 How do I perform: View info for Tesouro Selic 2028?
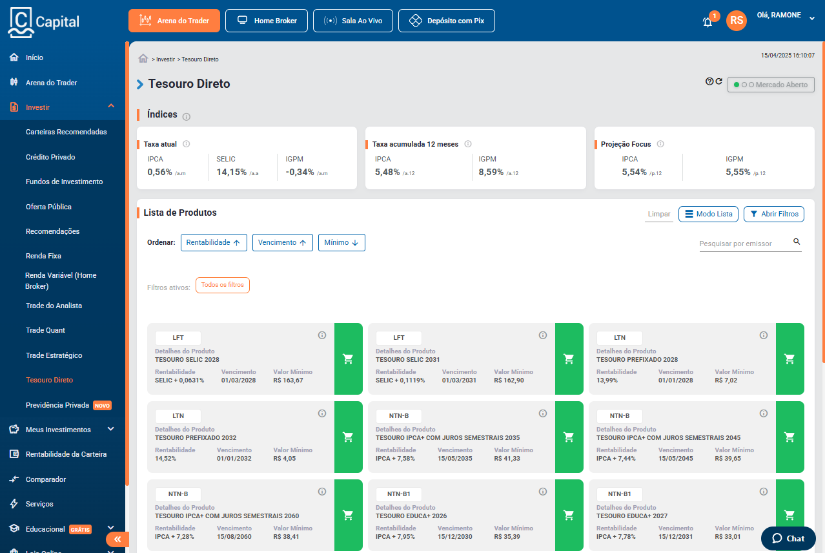click(x=322, y=335)
